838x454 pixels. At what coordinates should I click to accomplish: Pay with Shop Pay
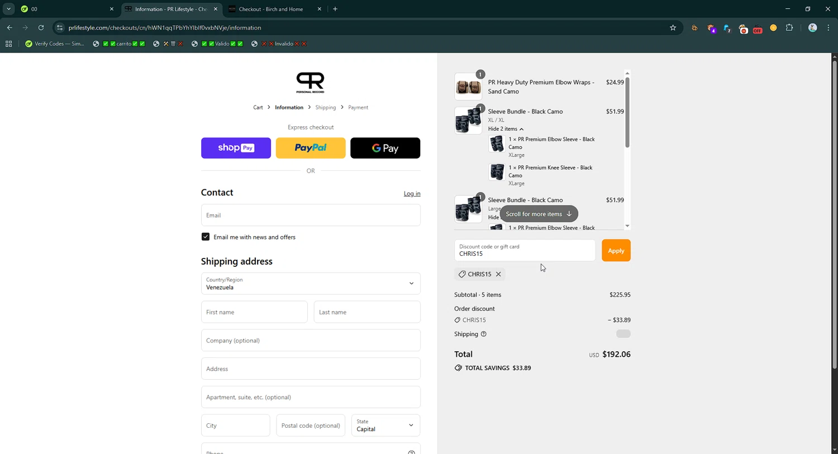236,148
